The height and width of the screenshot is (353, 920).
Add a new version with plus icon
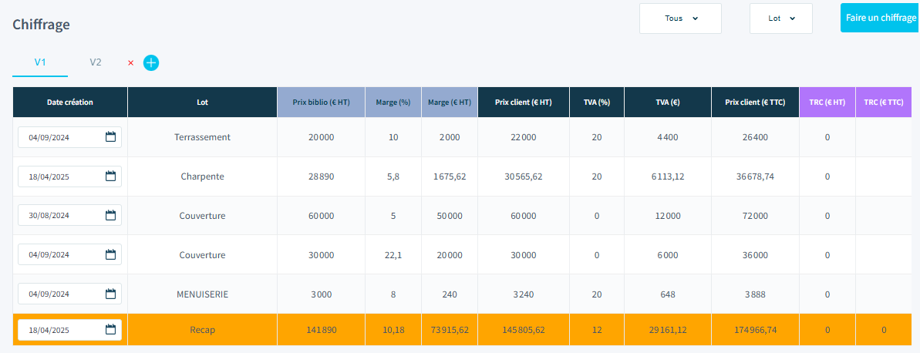coord(151,62)
